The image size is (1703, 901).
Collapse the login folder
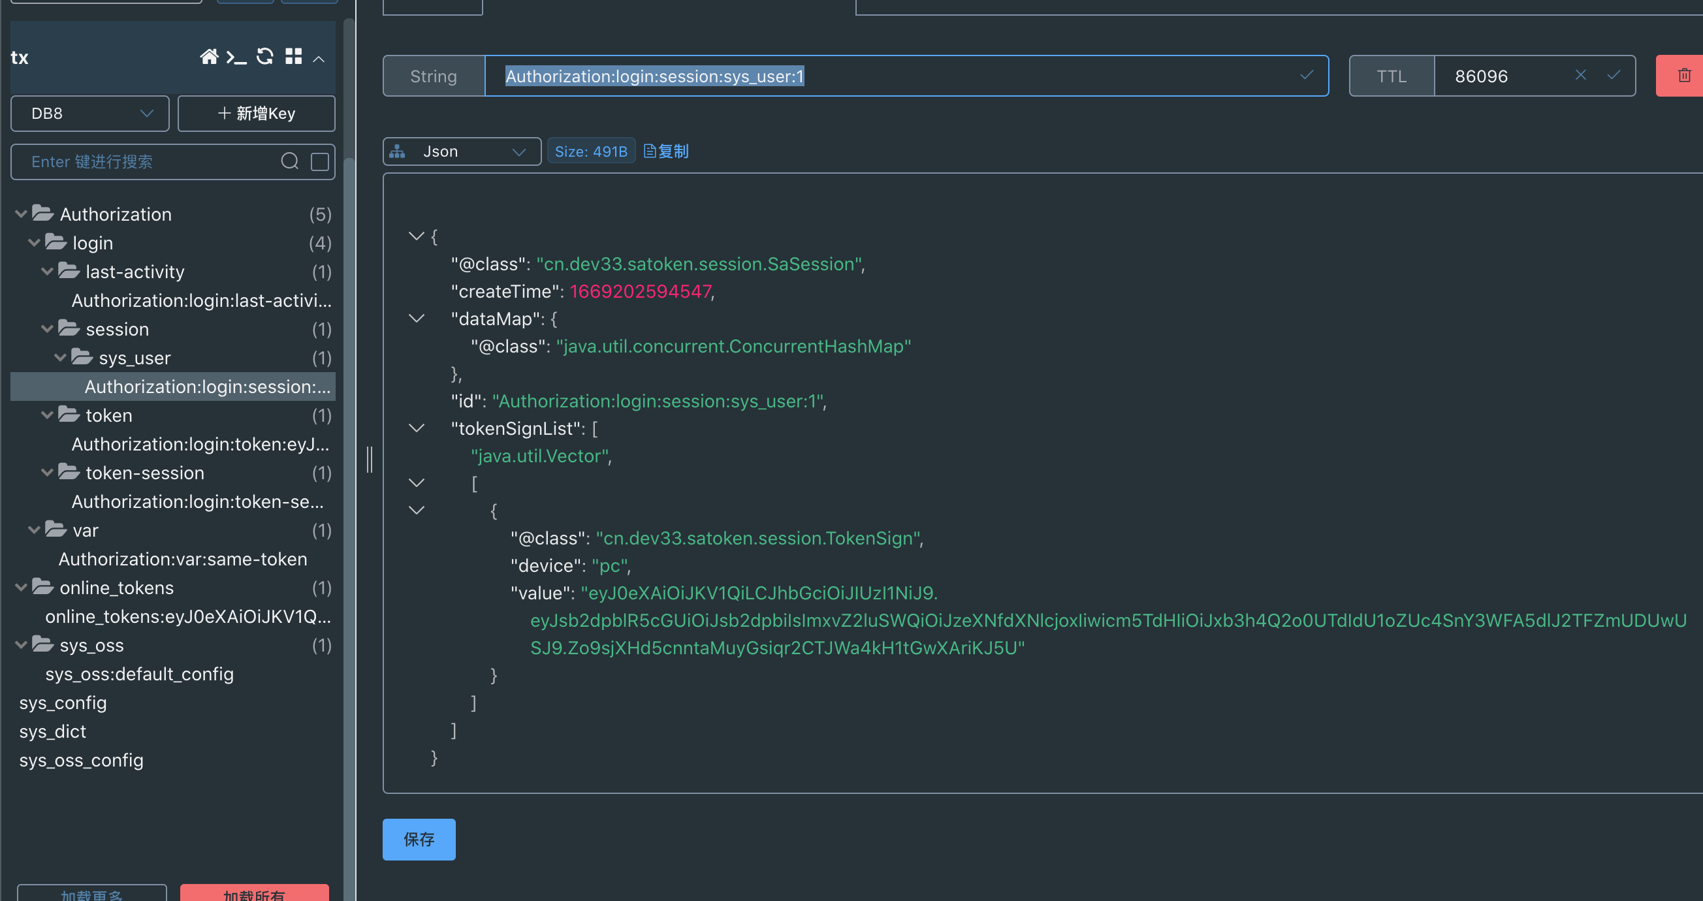[34, 244]
